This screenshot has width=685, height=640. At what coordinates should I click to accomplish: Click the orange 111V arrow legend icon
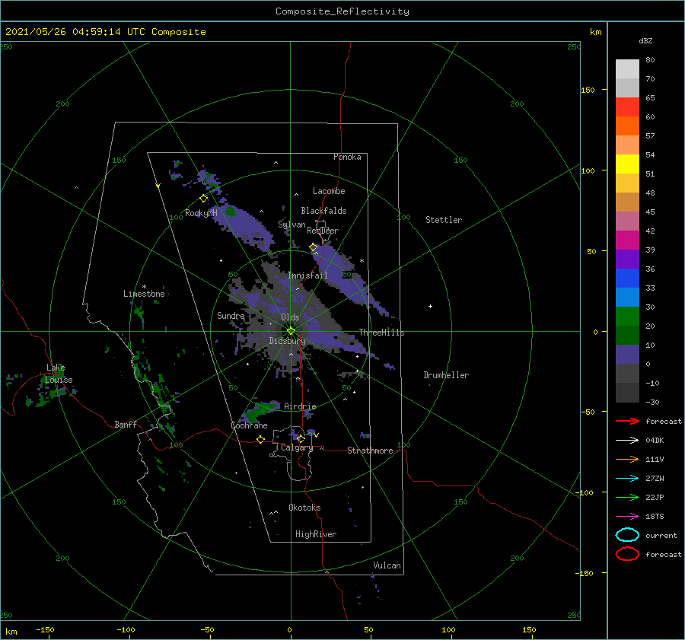(628, 459)
